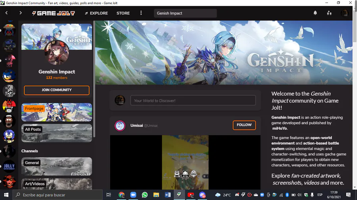The width and height of the screenshot is (357, 200).
Task: Open the Art/Videos channel
Action: click(57, 184)
